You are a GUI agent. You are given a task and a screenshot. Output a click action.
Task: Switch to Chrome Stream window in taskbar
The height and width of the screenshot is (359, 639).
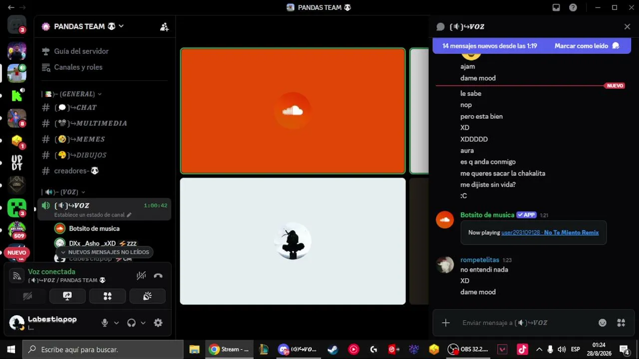click(x=229, y=350)
